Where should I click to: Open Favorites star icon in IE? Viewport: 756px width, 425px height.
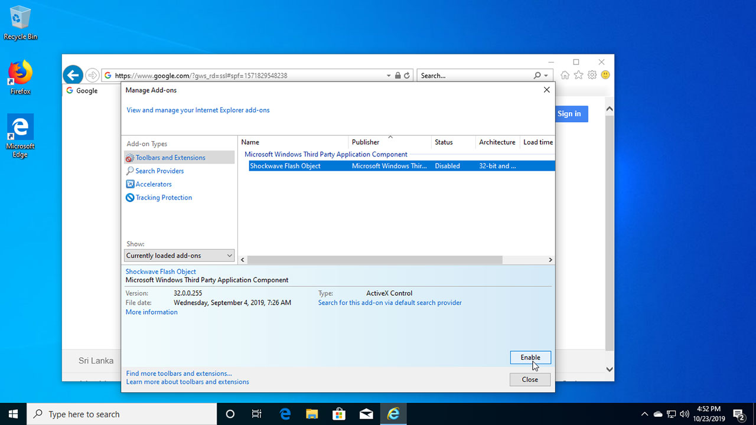[579, 75]
